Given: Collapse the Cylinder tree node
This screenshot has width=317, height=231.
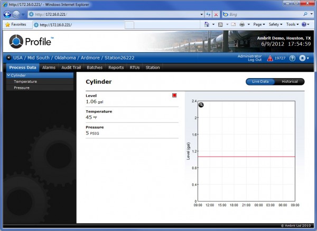Looking at the screenshot, I should click(x=8, y=75).
